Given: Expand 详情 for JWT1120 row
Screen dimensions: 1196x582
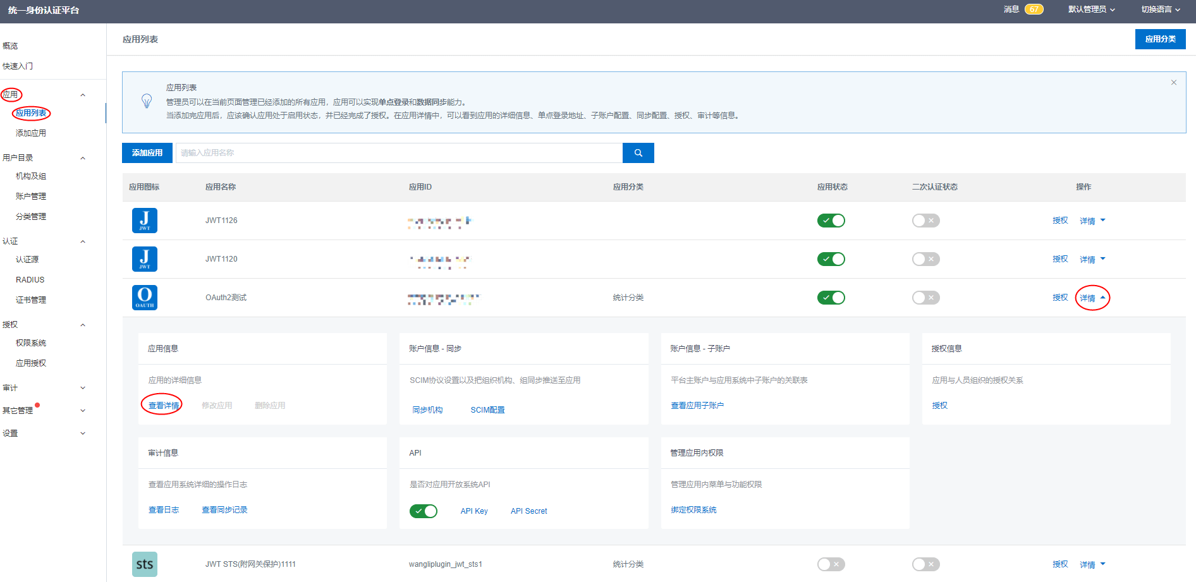Looking at the screenshot, I should 1092,259.
